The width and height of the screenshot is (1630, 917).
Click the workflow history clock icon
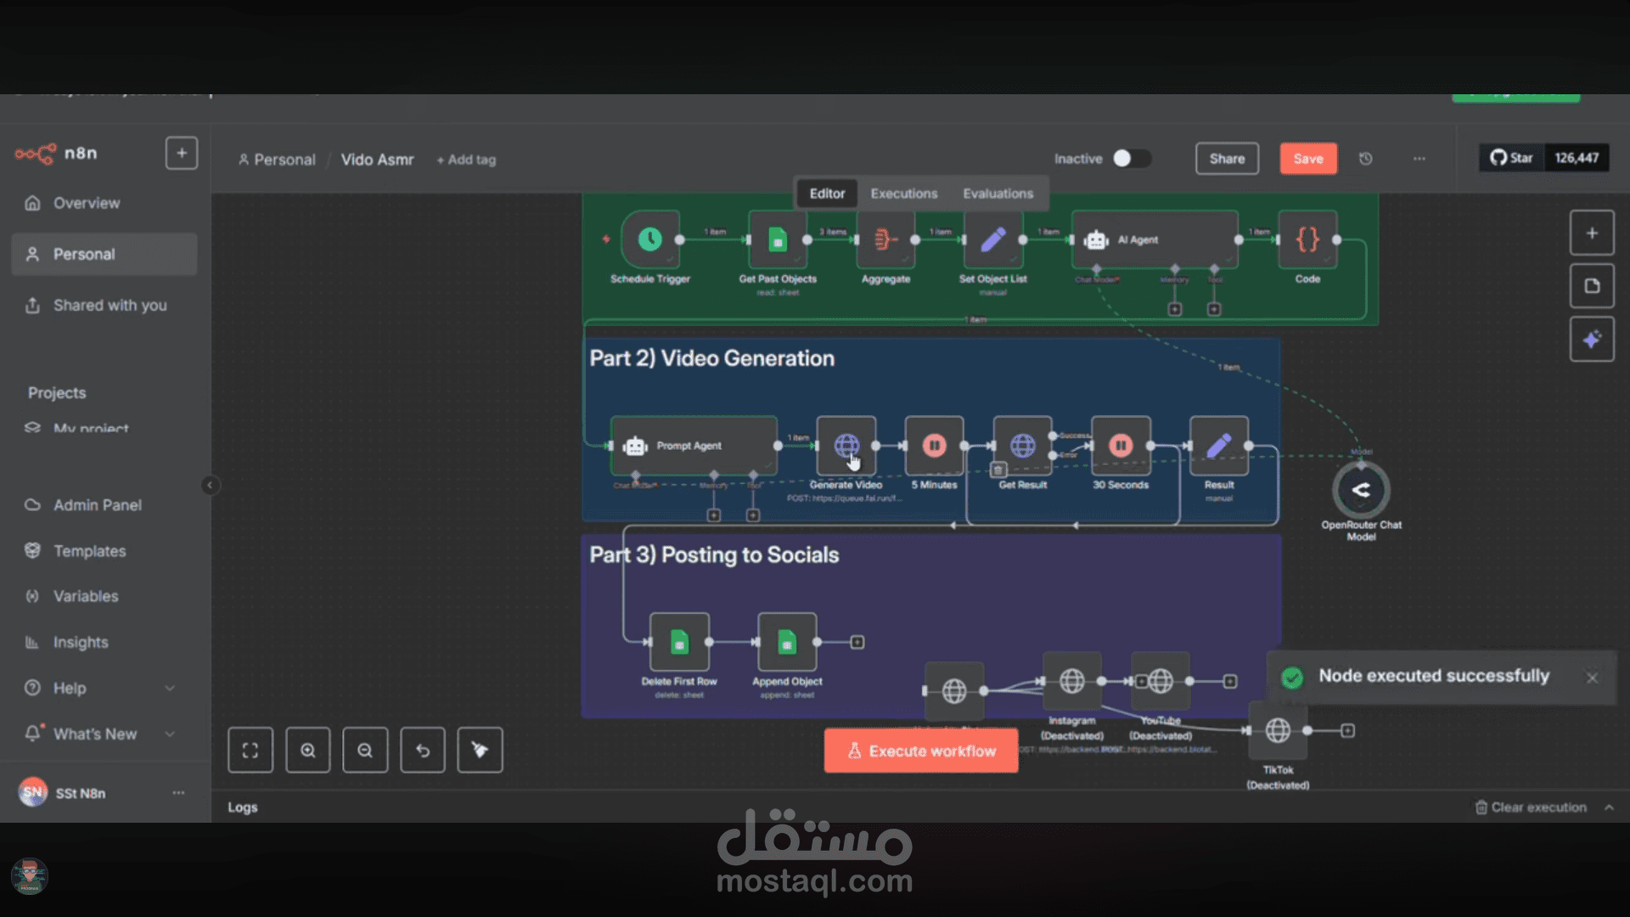coord(1365,159)
